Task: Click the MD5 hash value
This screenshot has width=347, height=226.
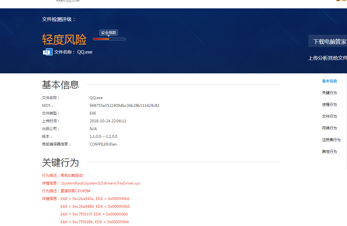Action: pyautogui.click(x=124, y=106)
